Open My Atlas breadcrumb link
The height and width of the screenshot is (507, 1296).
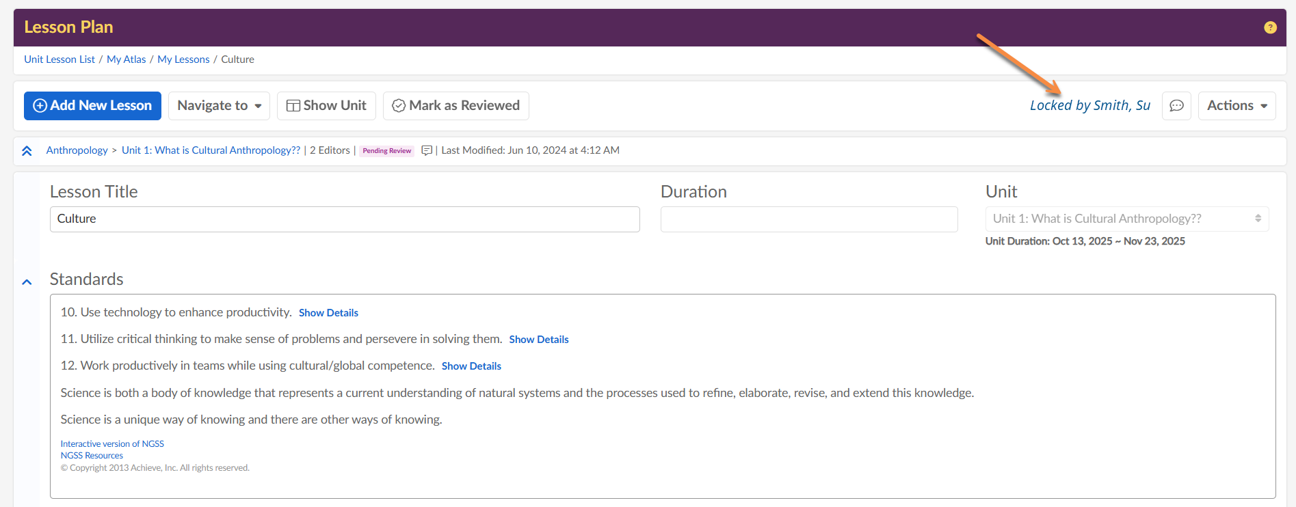click(126, 59)
